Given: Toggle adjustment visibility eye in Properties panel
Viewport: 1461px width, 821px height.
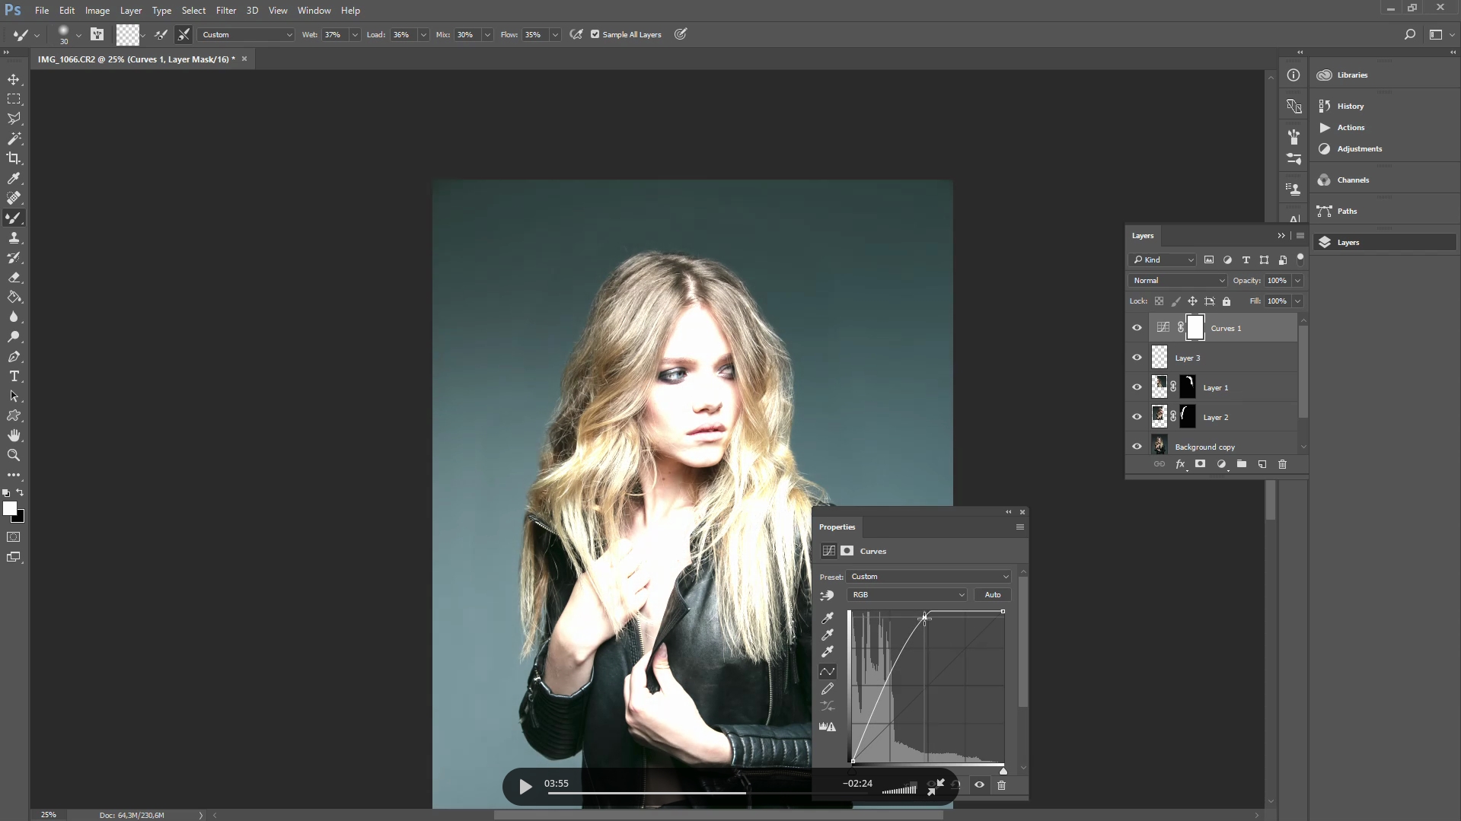Looking at the screenshot, I should point(979,784).
